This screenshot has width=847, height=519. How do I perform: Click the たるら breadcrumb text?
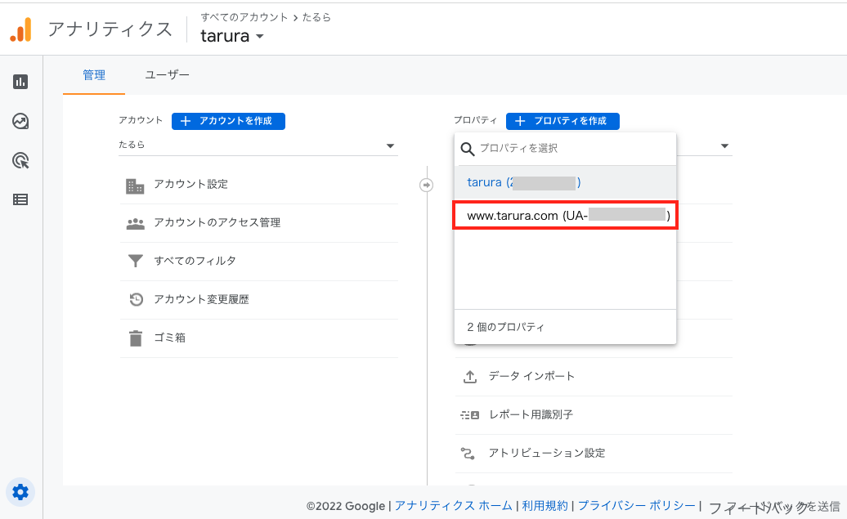tap(316, 17)
